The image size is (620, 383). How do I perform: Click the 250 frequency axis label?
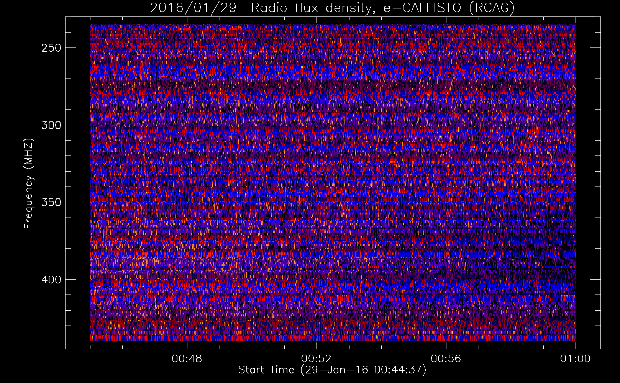point(51,48)
